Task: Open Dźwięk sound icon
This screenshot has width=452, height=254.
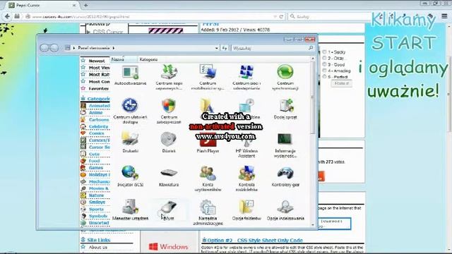Action: [169, 143]
